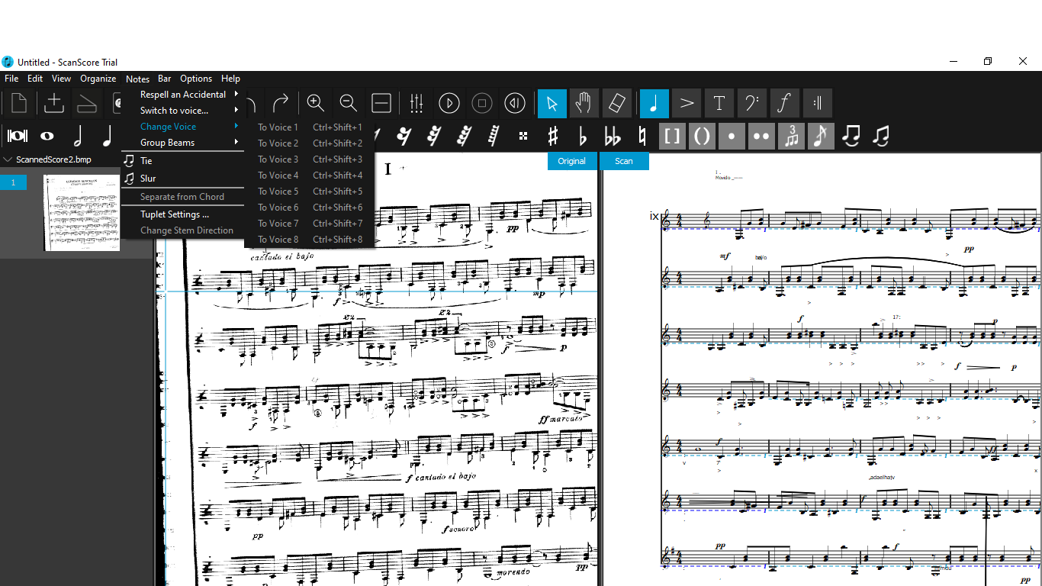Open the View menu
The width and height of the screenshot is (1042, 586).
pos(61,79)
